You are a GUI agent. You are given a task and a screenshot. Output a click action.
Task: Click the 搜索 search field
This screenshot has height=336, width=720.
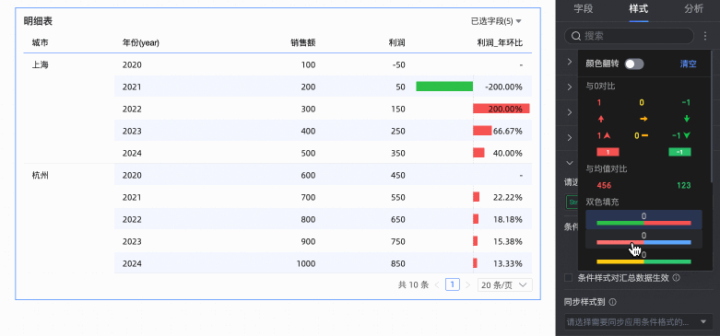click(x=629, y=36)
